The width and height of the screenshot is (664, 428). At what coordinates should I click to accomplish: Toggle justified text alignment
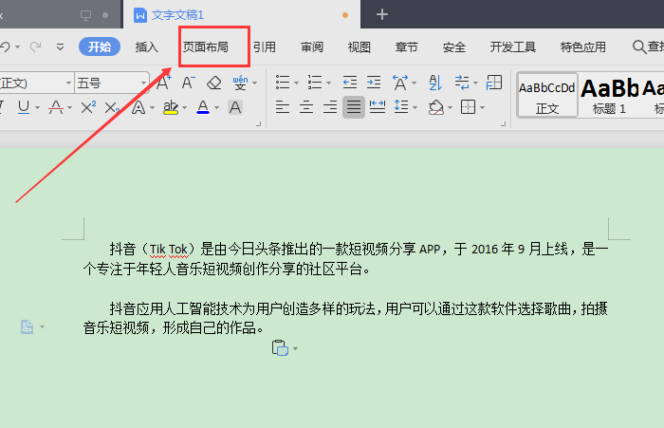pyautogui.click(x=354, y=107)
